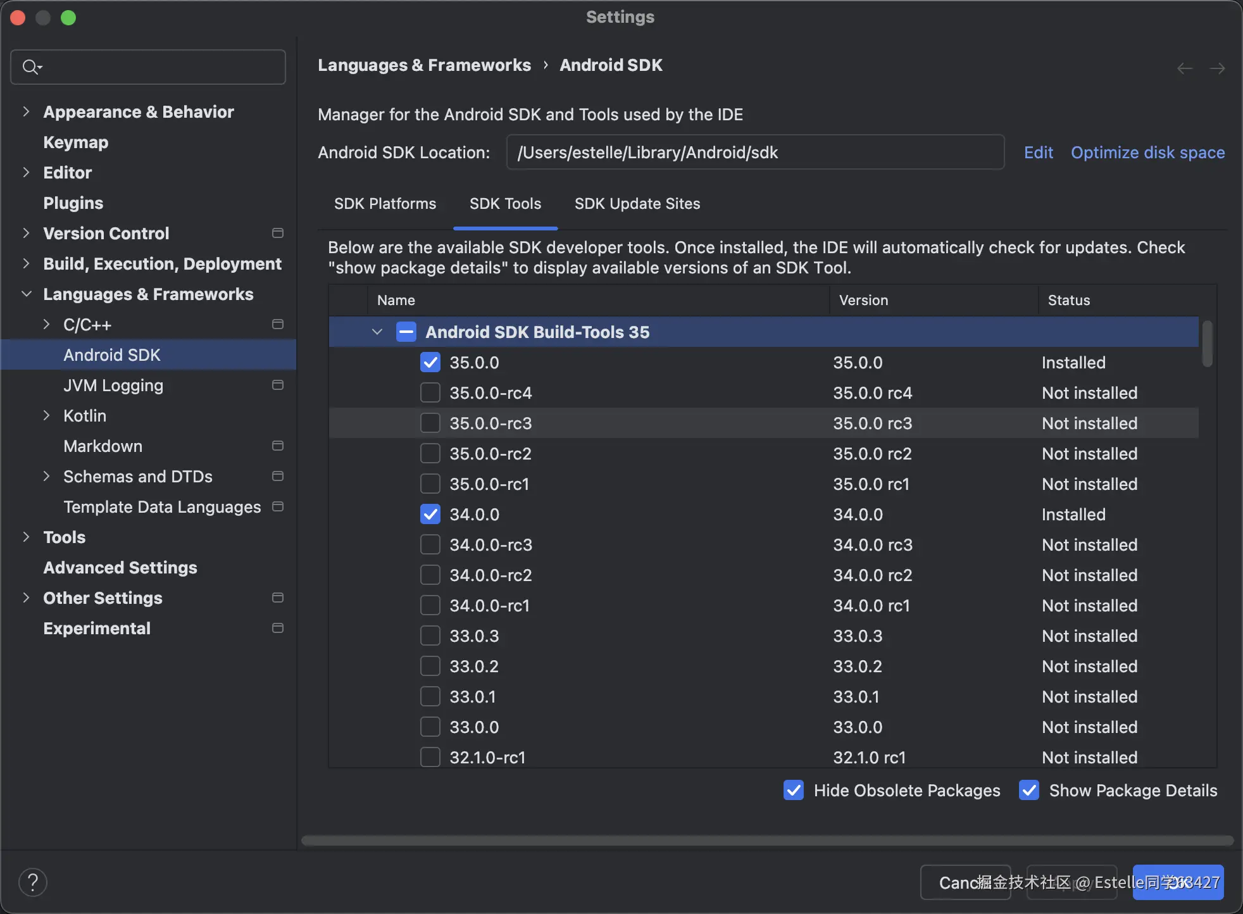Click the vertical scrollbar in tools table

pyautogui.click(x=1207, y=344)
